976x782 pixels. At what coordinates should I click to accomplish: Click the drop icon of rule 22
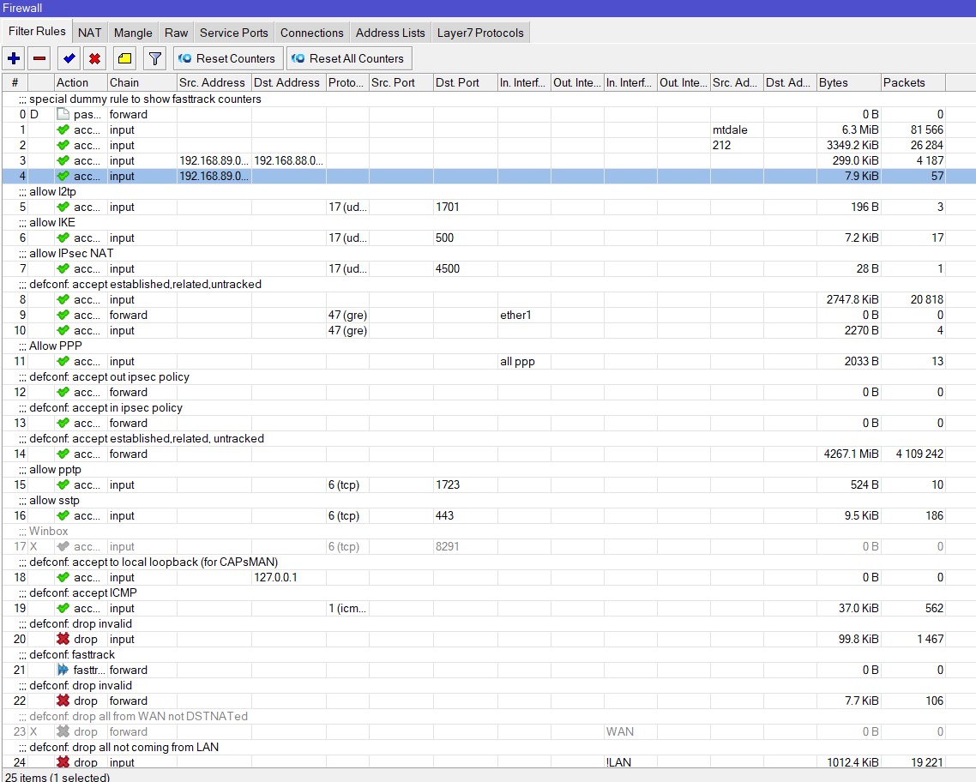coord(63,701)
